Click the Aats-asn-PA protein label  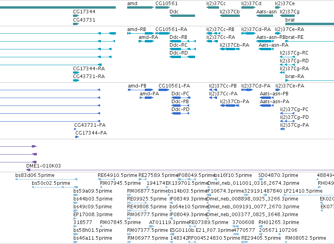tap(274, 101)
